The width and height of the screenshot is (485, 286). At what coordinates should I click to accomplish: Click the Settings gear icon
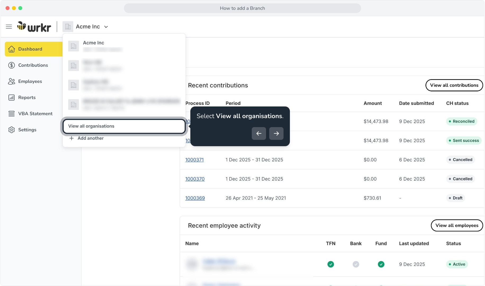click(11, 130)
